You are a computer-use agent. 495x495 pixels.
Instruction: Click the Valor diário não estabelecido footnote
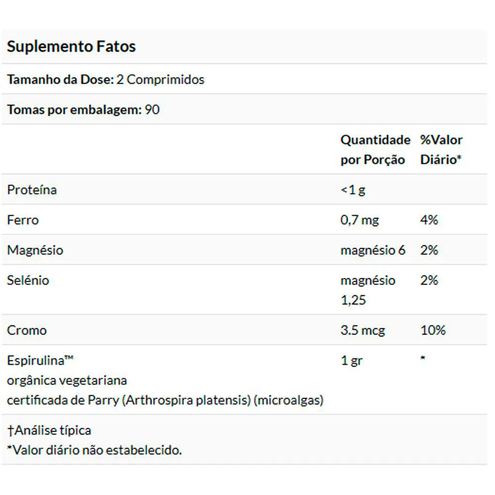tap(95, 450)
